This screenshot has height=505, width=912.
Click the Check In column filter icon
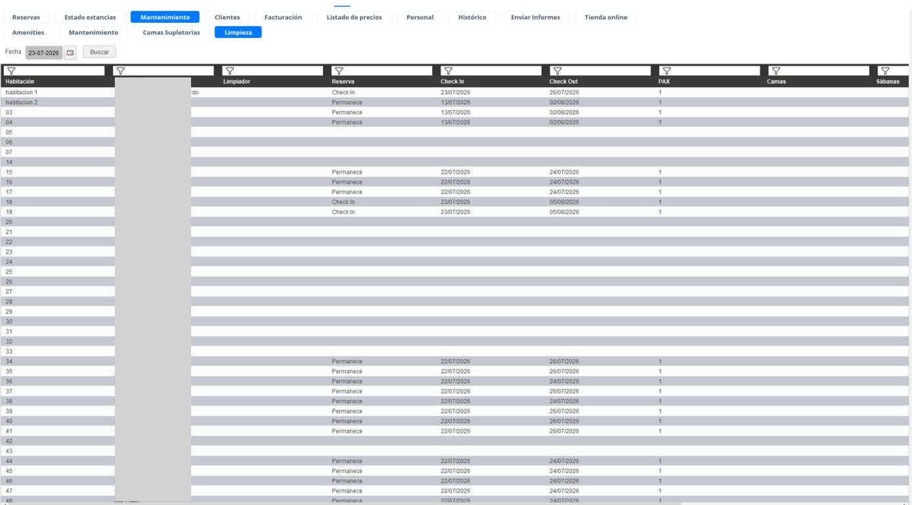448,71
